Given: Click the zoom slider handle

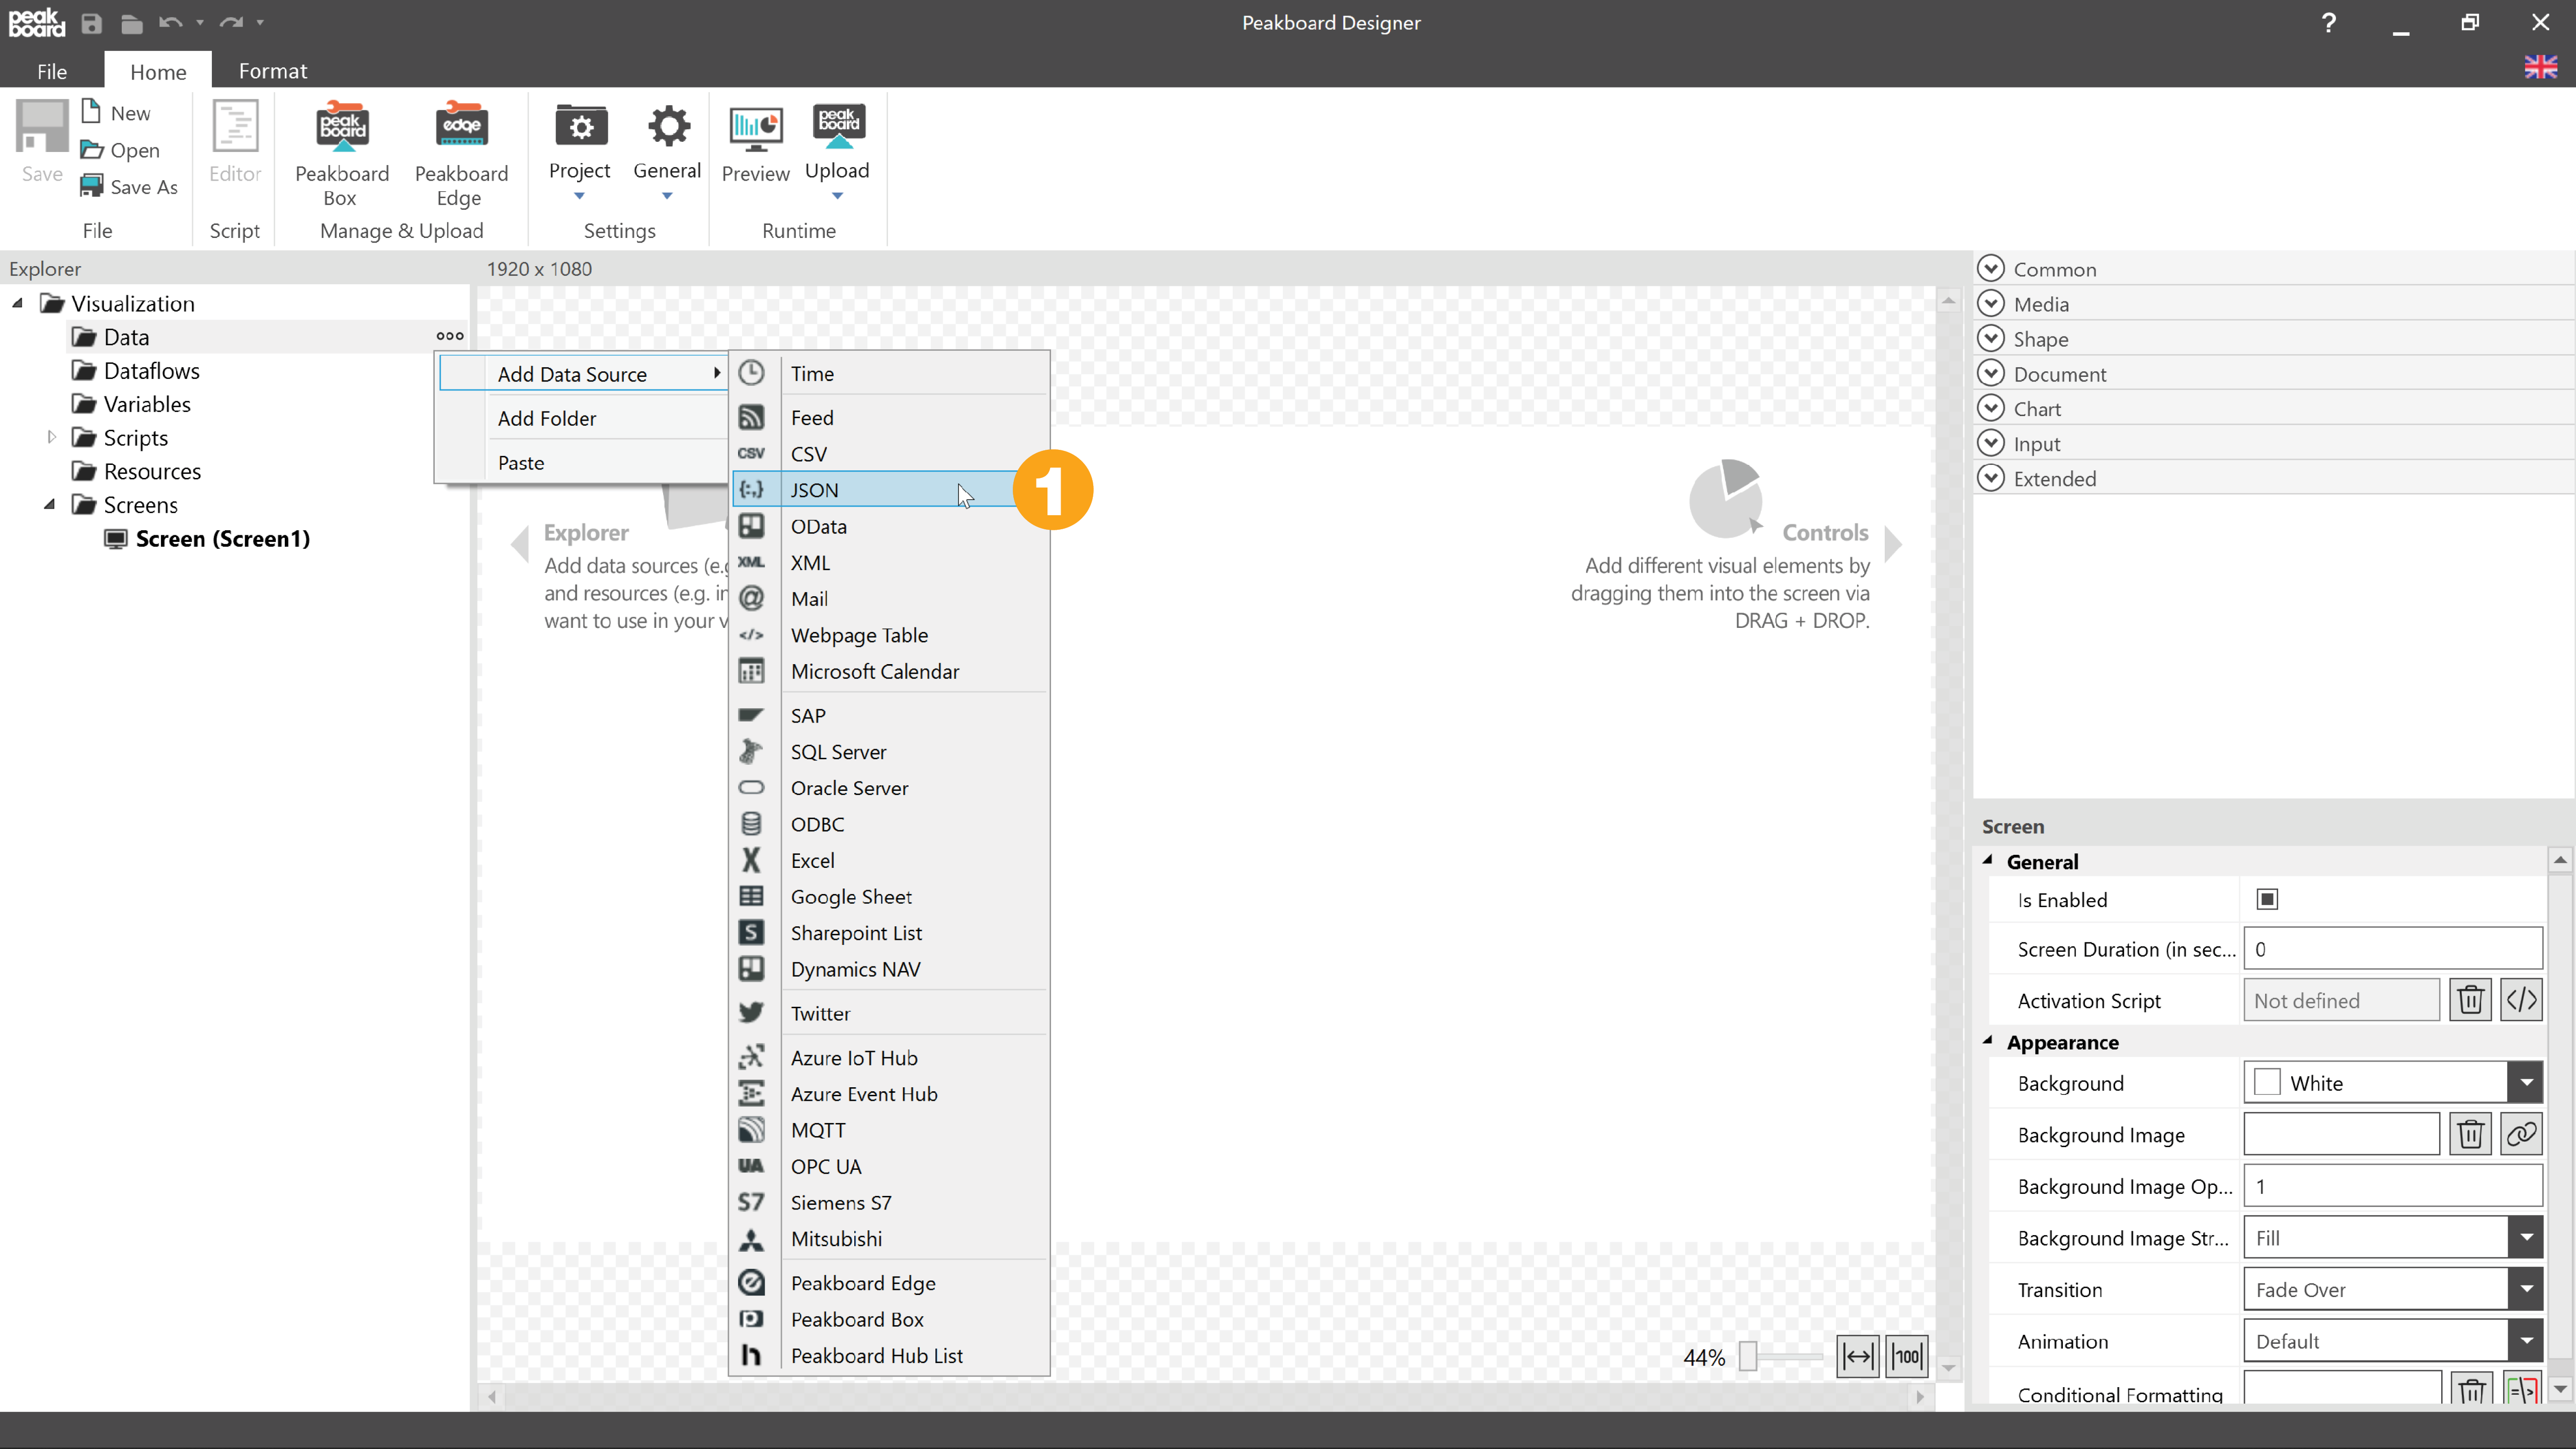Looking at the screenshot, I should click(x=1748, y=1356).
